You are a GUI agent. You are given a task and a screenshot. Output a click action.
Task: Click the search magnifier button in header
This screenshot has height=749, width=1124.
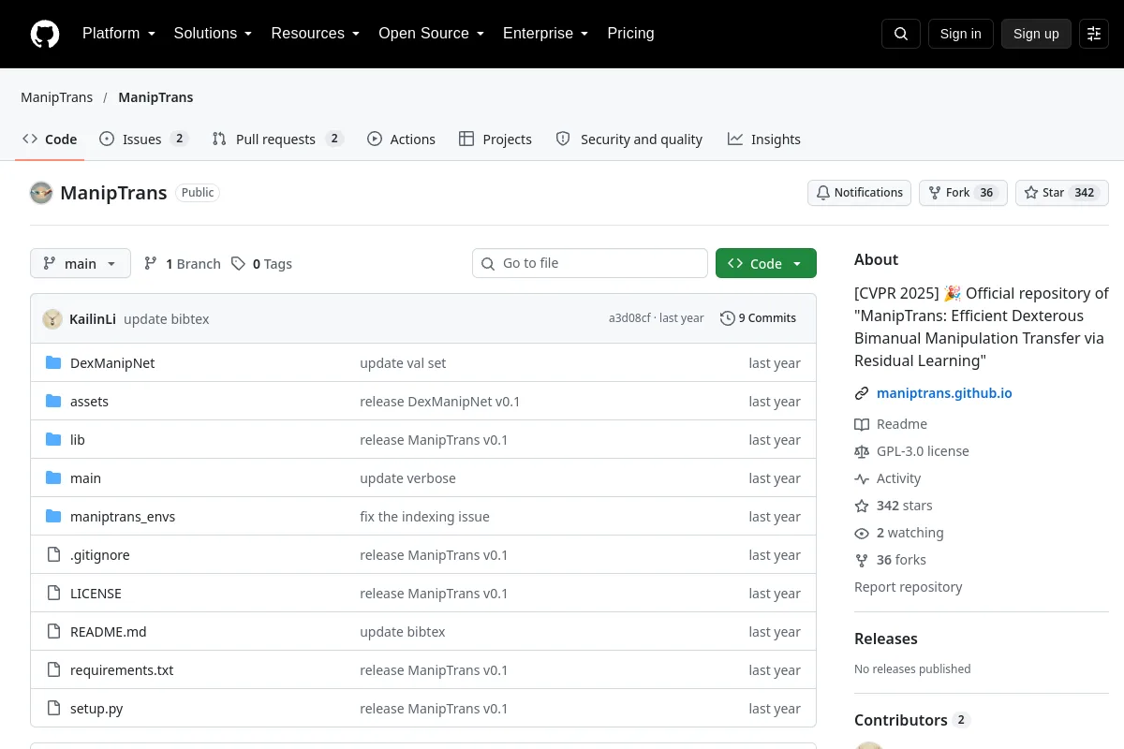point(901,34)
